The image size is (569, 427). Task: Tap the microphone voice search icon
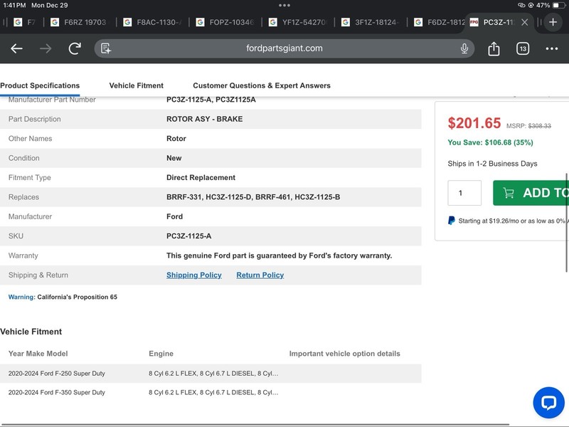(464, 48)
